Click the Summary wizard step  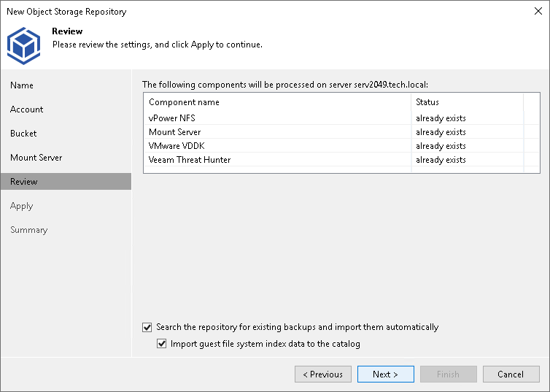(28, 230)
